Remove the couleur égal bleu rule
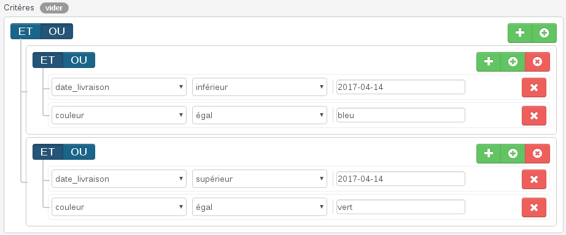 (x=534, y=116)
